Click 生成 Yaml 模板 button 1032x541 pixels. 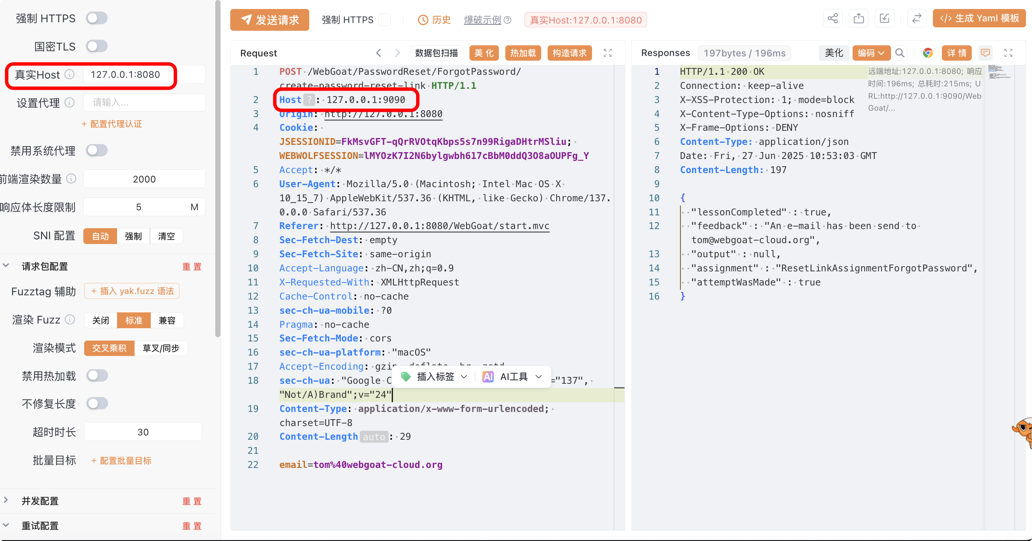pos(979,18)
